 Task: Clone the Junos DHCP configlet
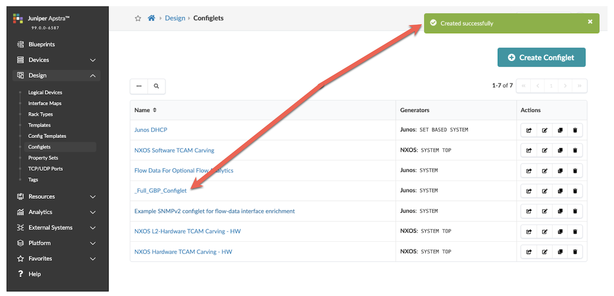pyautogui.click(x=560, y=130)
